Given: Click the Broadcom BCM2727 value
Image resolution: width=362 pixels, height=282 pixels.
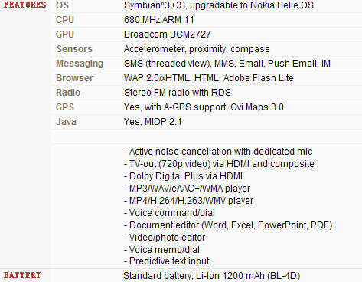Looking at the screenshot, I should pos(168,34).
